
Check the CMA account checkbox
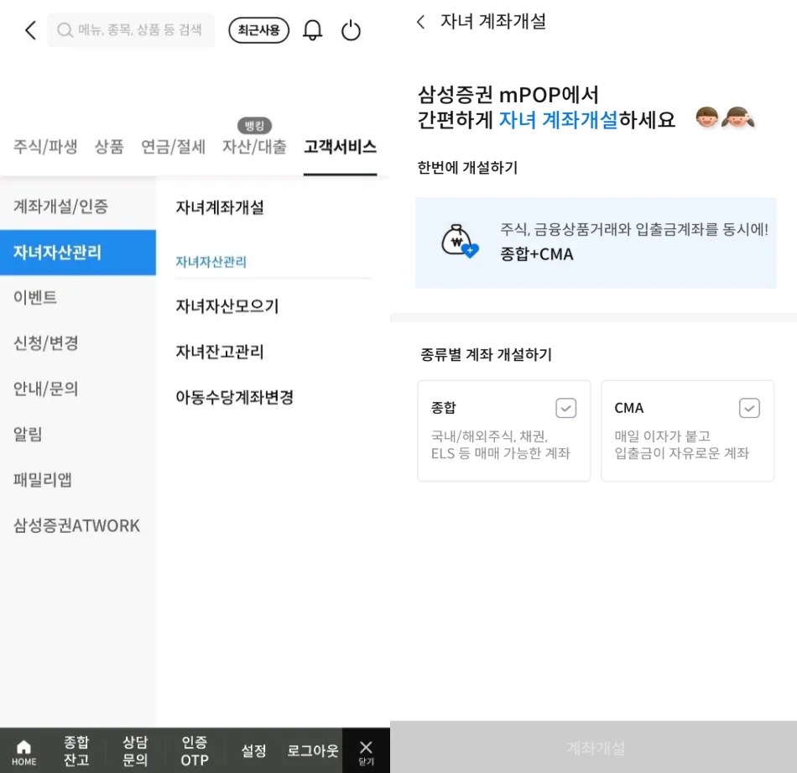pos(749,408)
